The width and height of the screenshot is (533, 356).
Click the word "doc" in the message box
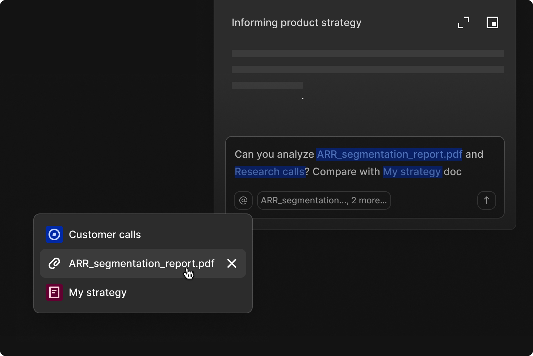click(x=453, y=172)
